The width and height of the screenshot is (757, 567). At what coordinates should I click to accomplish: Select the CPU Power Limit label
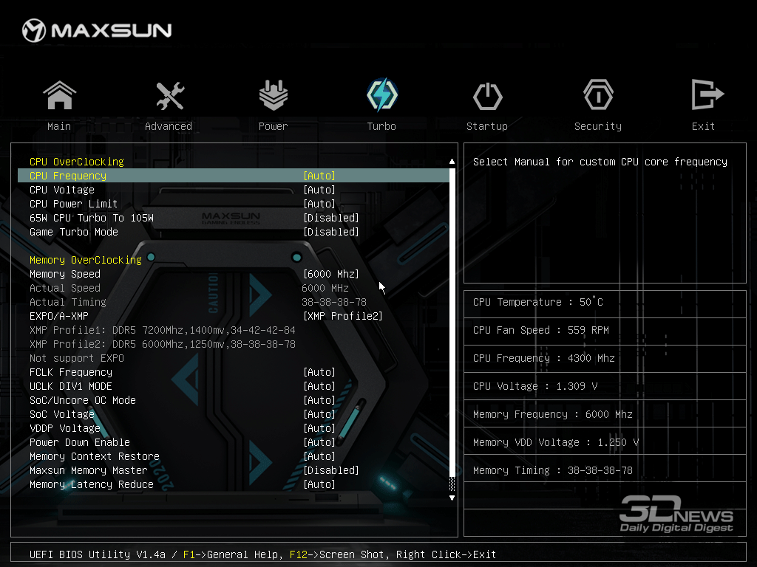tap(73, 204)
